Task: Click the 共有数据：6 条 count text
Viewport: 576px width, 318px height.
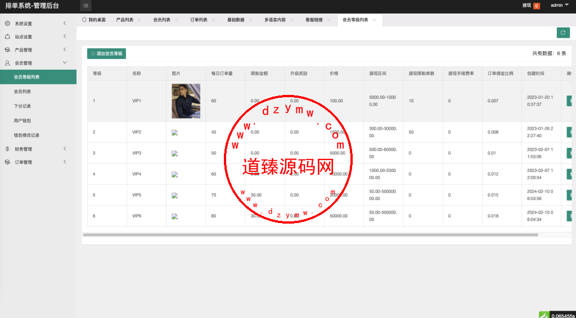Action: (x=549, y=53)
